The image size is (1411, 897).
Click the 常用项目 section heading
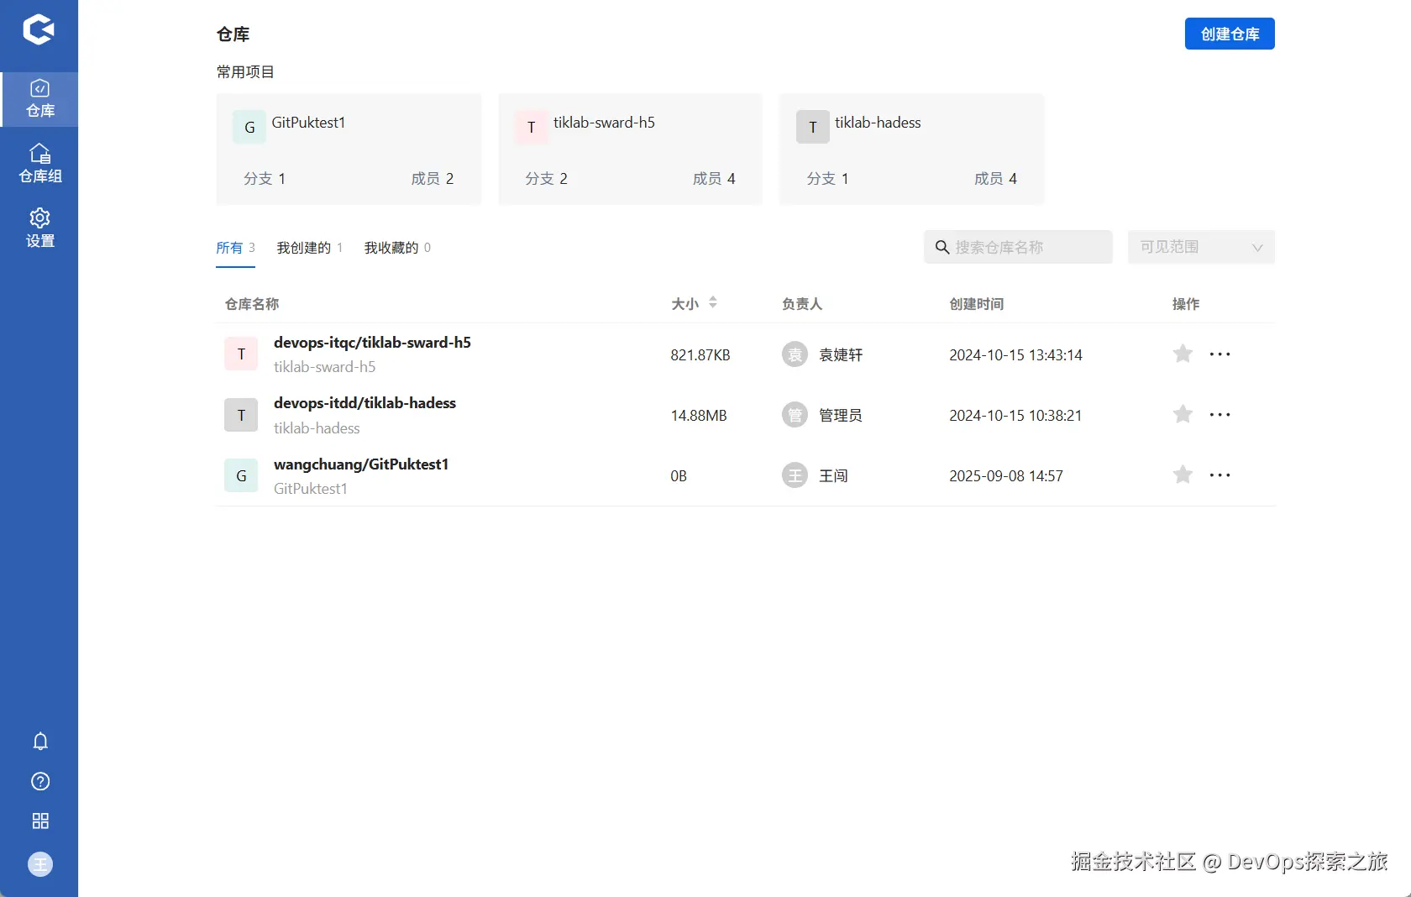click(x=245, y=72)
